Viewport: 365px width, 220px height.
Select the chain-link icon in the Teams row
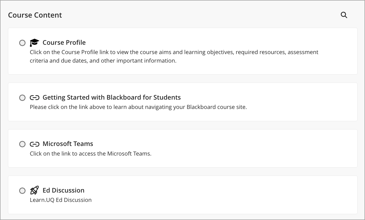pos(34,144)
